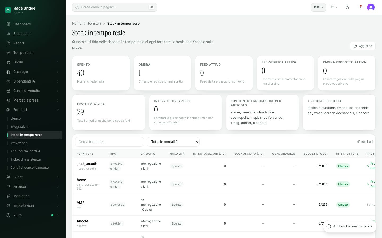The image size is (382, 238).
Task: Click the Marketing megaphone icon
Action: click(x=8, y=196)
